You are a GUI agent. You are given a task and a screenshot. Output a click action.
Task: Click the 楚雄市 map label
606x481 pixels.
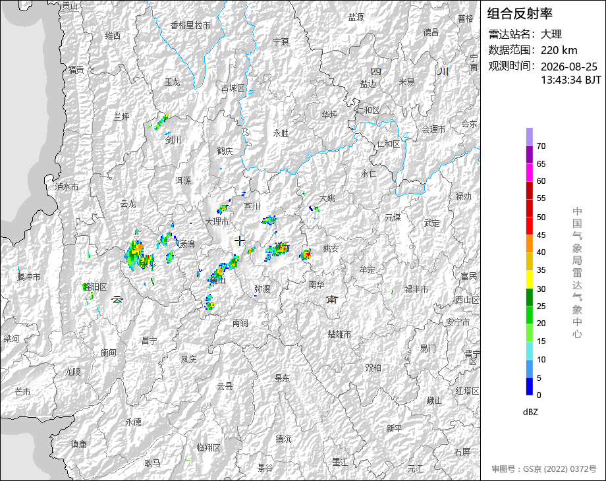click(339, 334)
